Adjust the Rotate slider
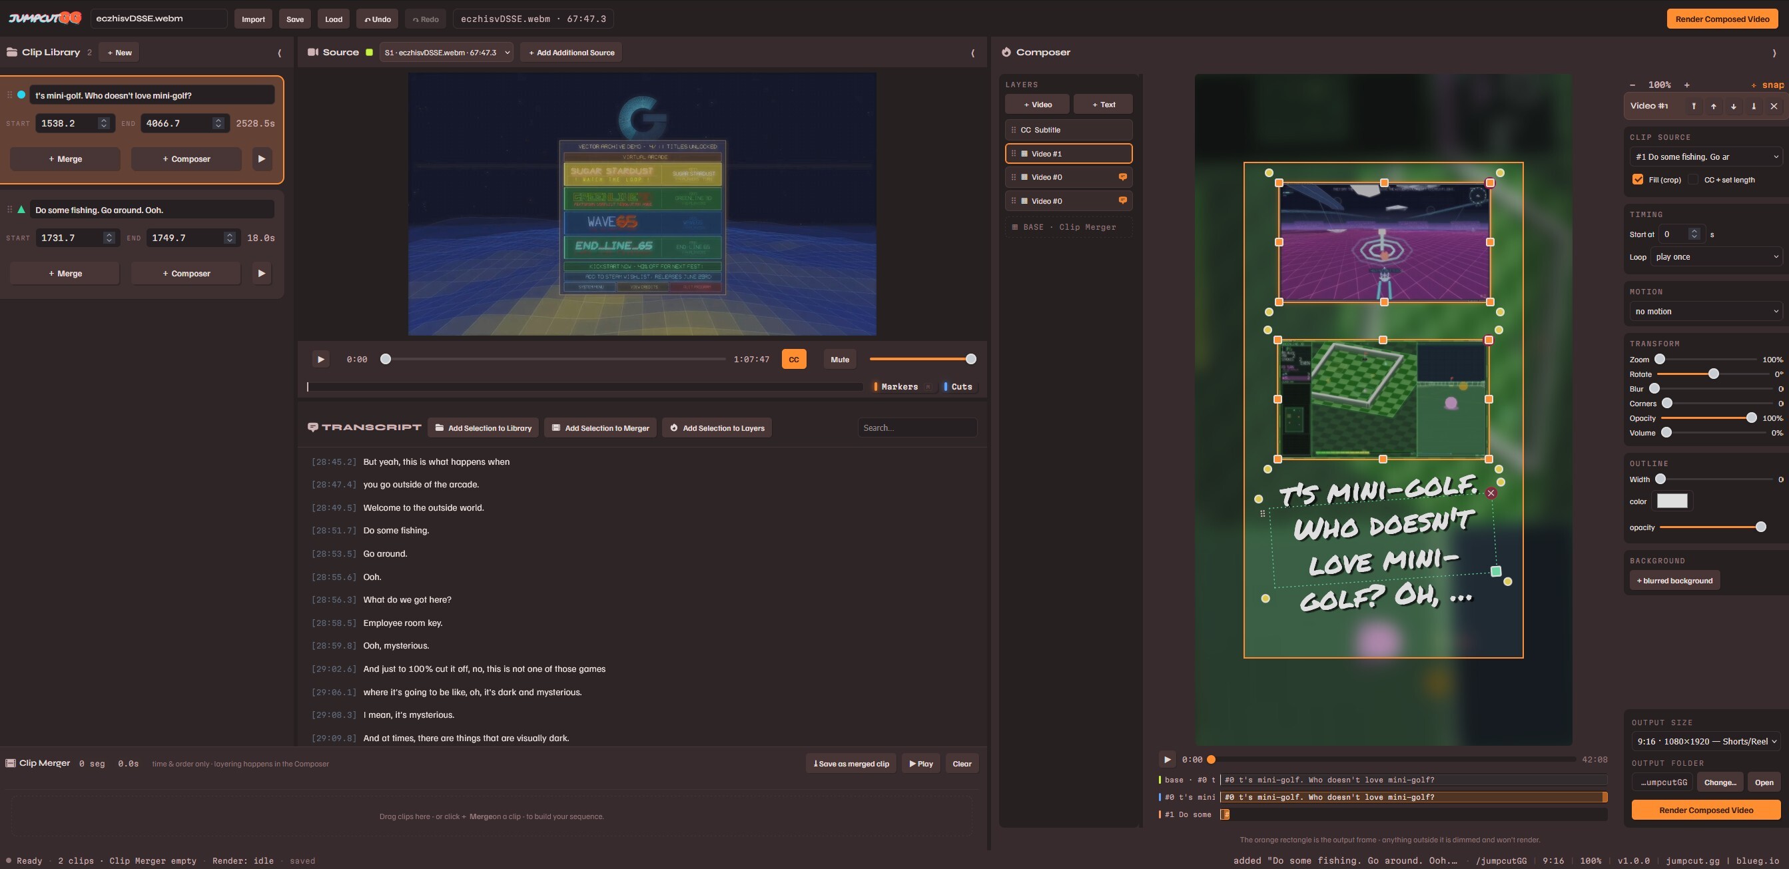The width and height of the screenshot is (1789, 869). [1714, 374]
